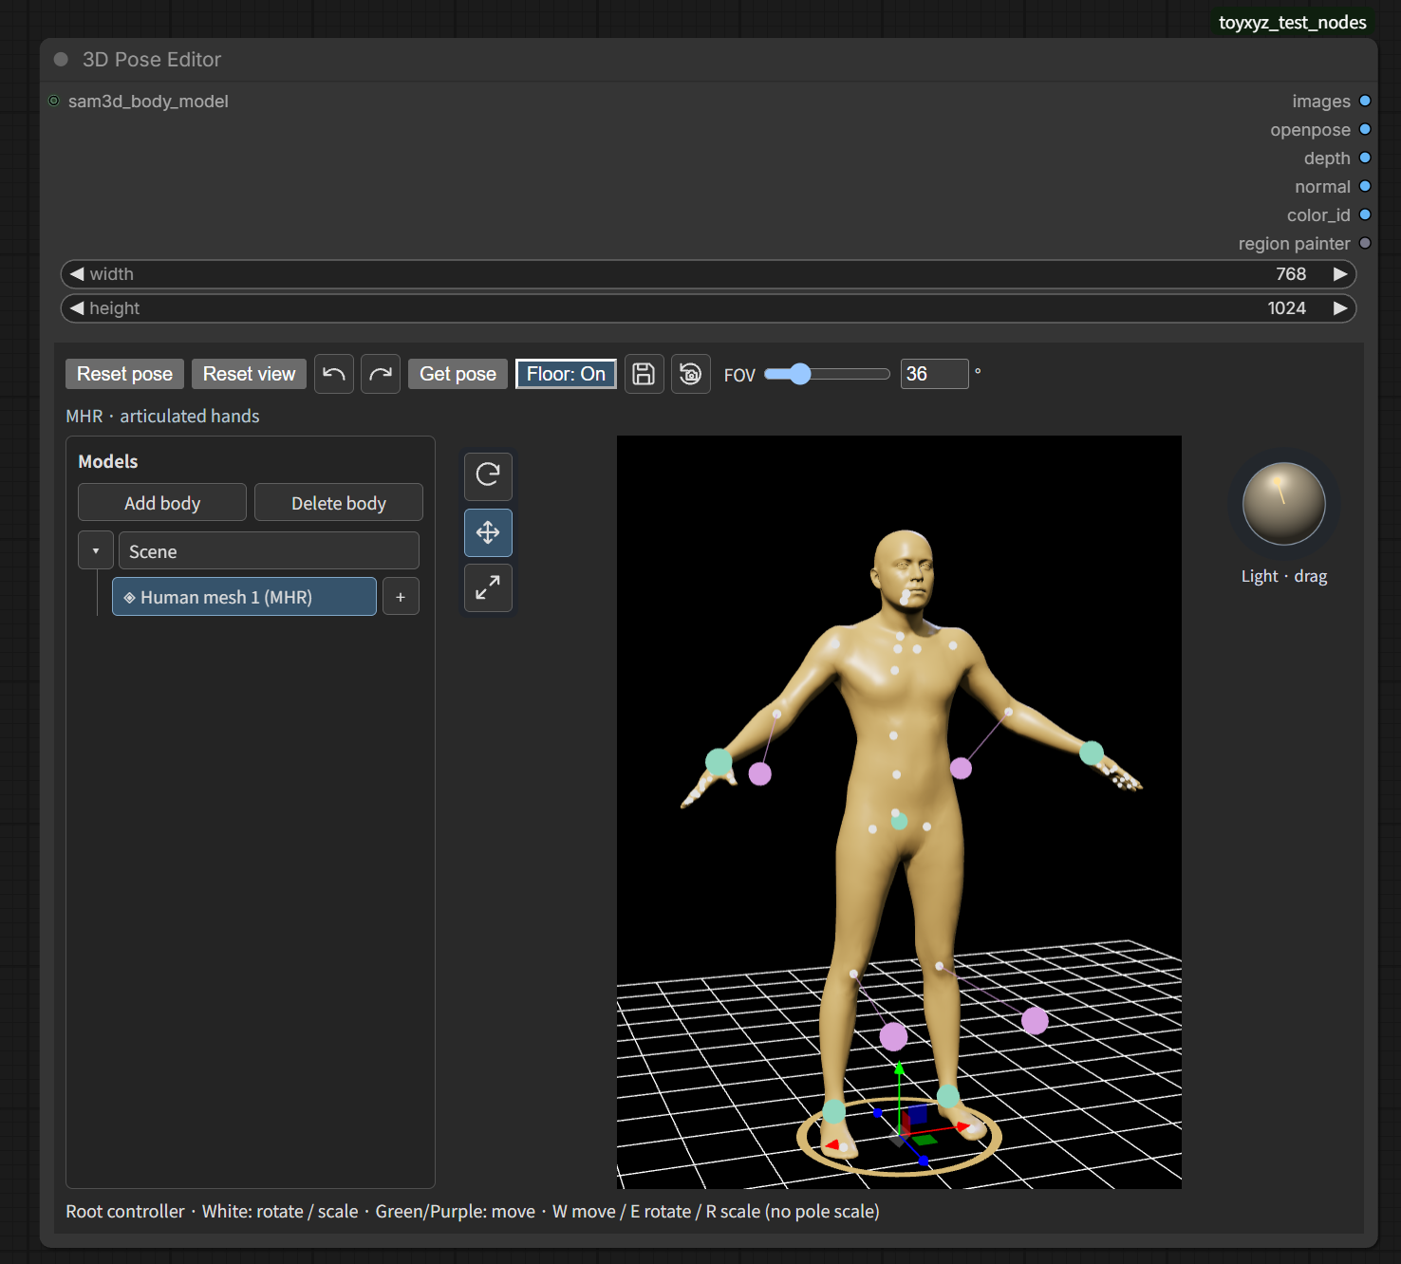The width and height of the screenshot is (1401, 1264).
Task: Click the depth output socket
Action: [x=1365, y=158]
